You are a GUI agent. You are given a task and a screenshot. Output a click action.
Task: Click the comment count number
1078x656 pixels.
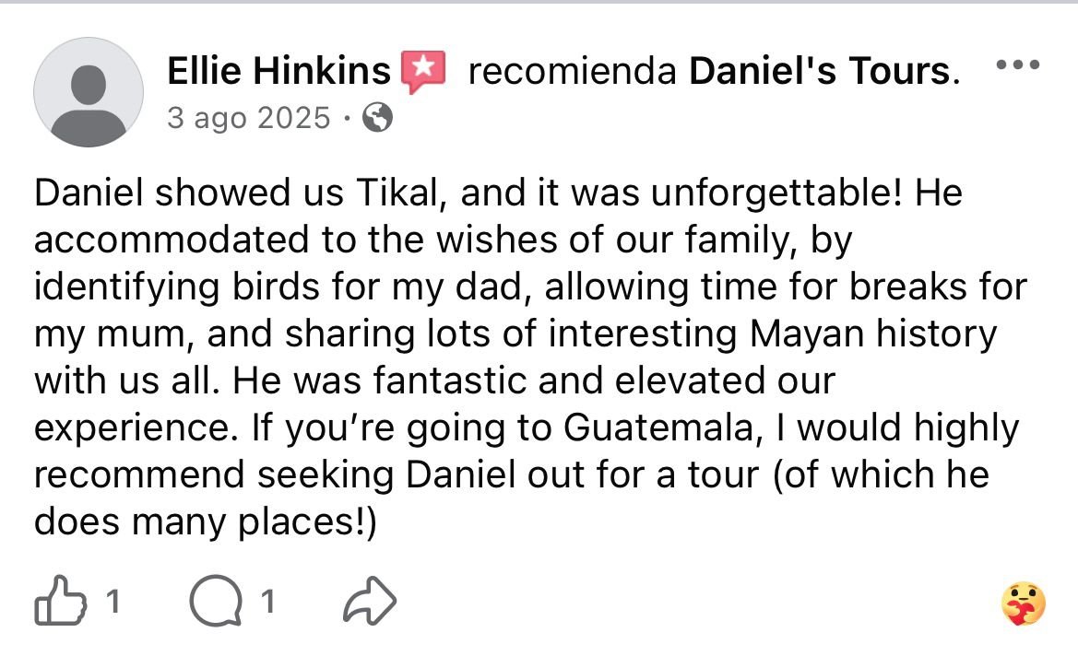pos(267,603)
